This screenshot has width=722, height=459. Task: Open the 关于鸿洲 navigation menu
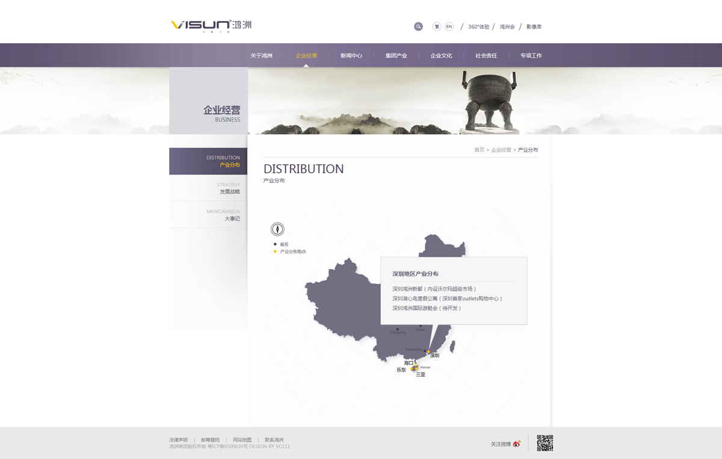pyautogui.click(x=261, y=55)
